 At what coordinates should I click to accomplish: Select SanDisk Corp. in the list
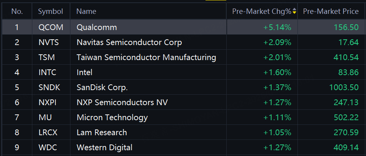[x=184, y=87]
